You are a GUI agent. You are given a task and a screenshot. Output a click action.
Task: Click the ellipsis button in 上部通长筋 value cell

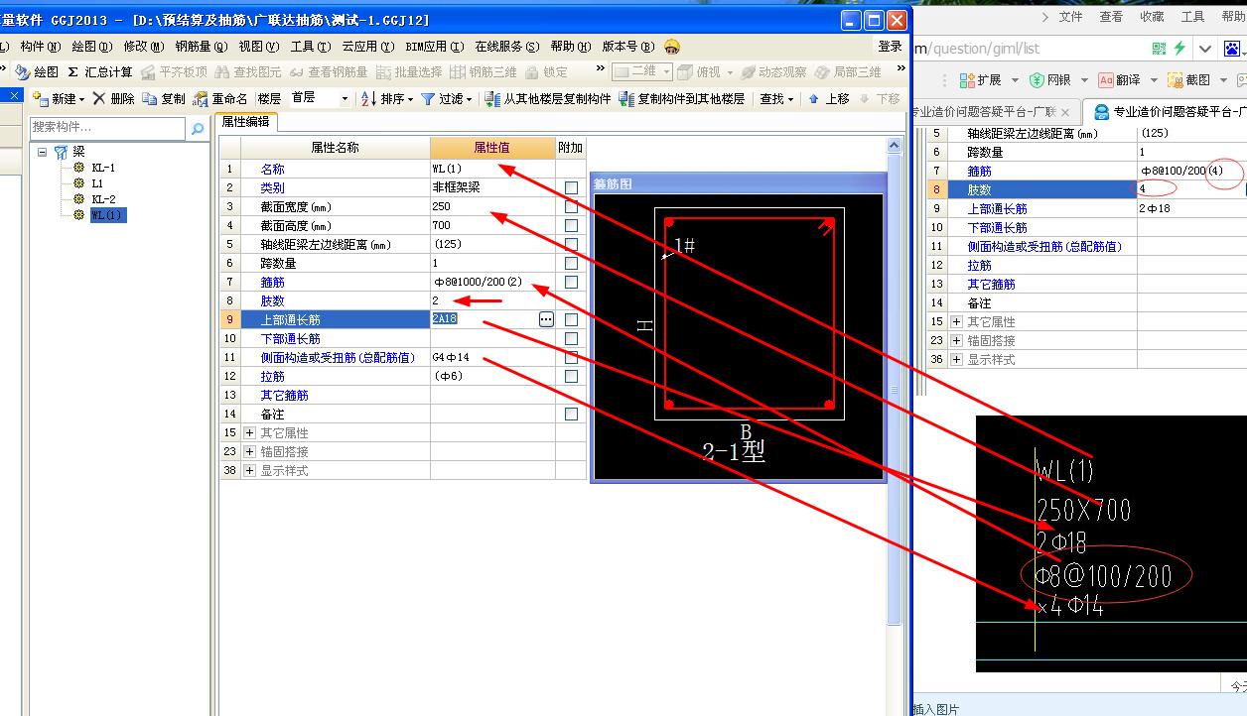pyautogui.click(x=546, y=319)
